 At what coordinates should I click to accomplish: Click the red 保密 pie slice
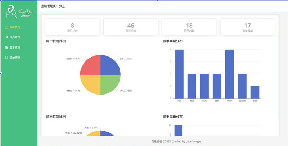tap(92, 67)
